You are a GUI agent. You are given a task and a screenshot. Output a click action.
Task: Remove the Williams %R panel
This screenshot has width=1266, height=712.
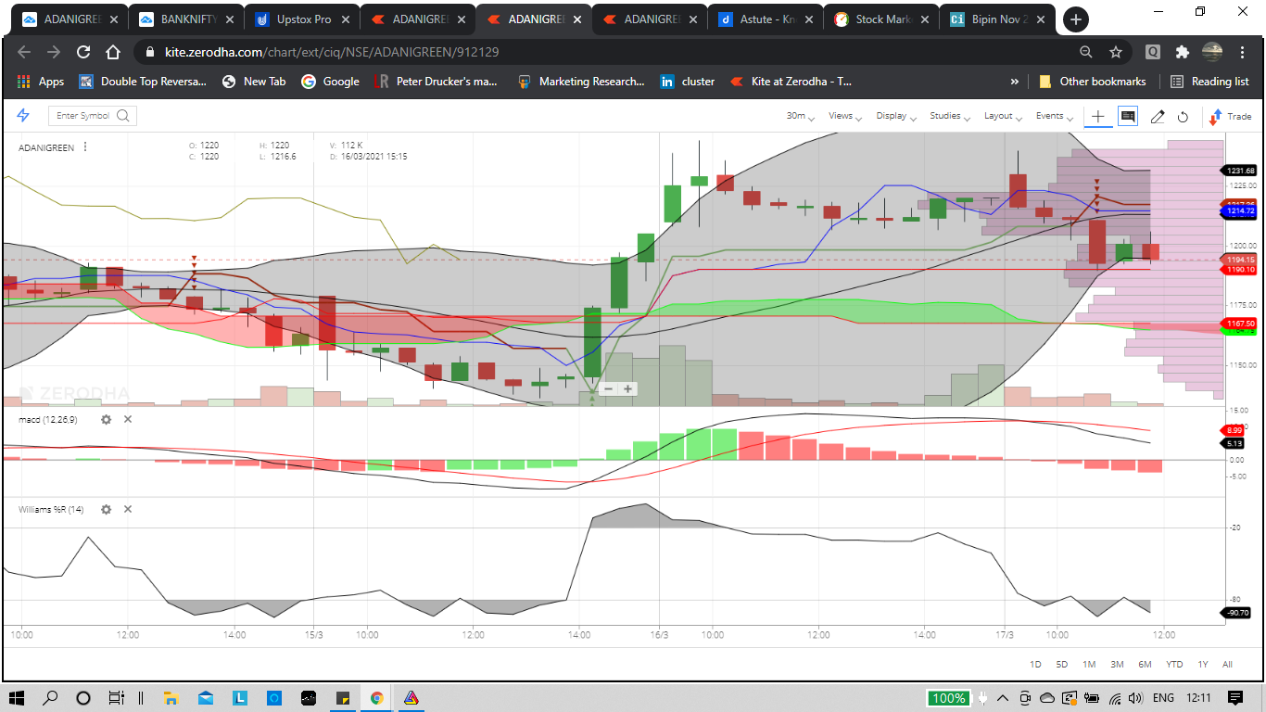click(x=128, y=509)
